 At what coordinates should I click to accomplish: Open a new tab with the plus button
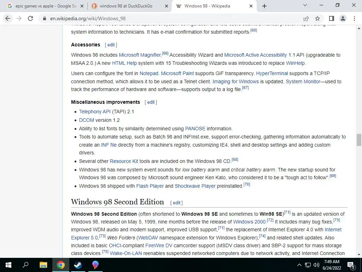[264, 6]
